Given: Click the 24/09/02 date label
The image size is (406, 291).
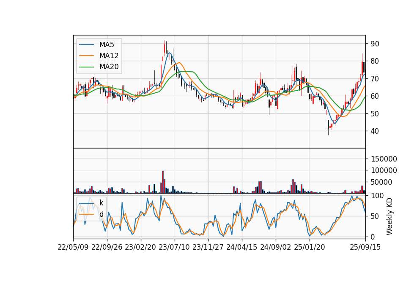Looking at the screenshot, I should tap(275, 247).
